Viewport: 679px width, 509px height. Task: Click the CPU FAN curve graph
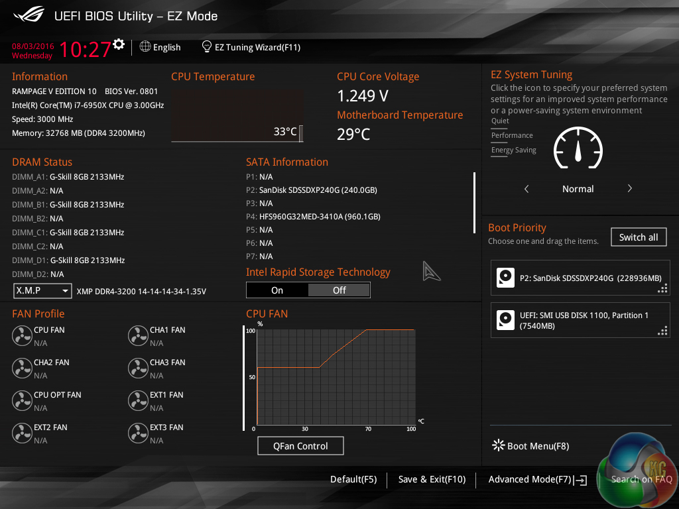point(336,377)
